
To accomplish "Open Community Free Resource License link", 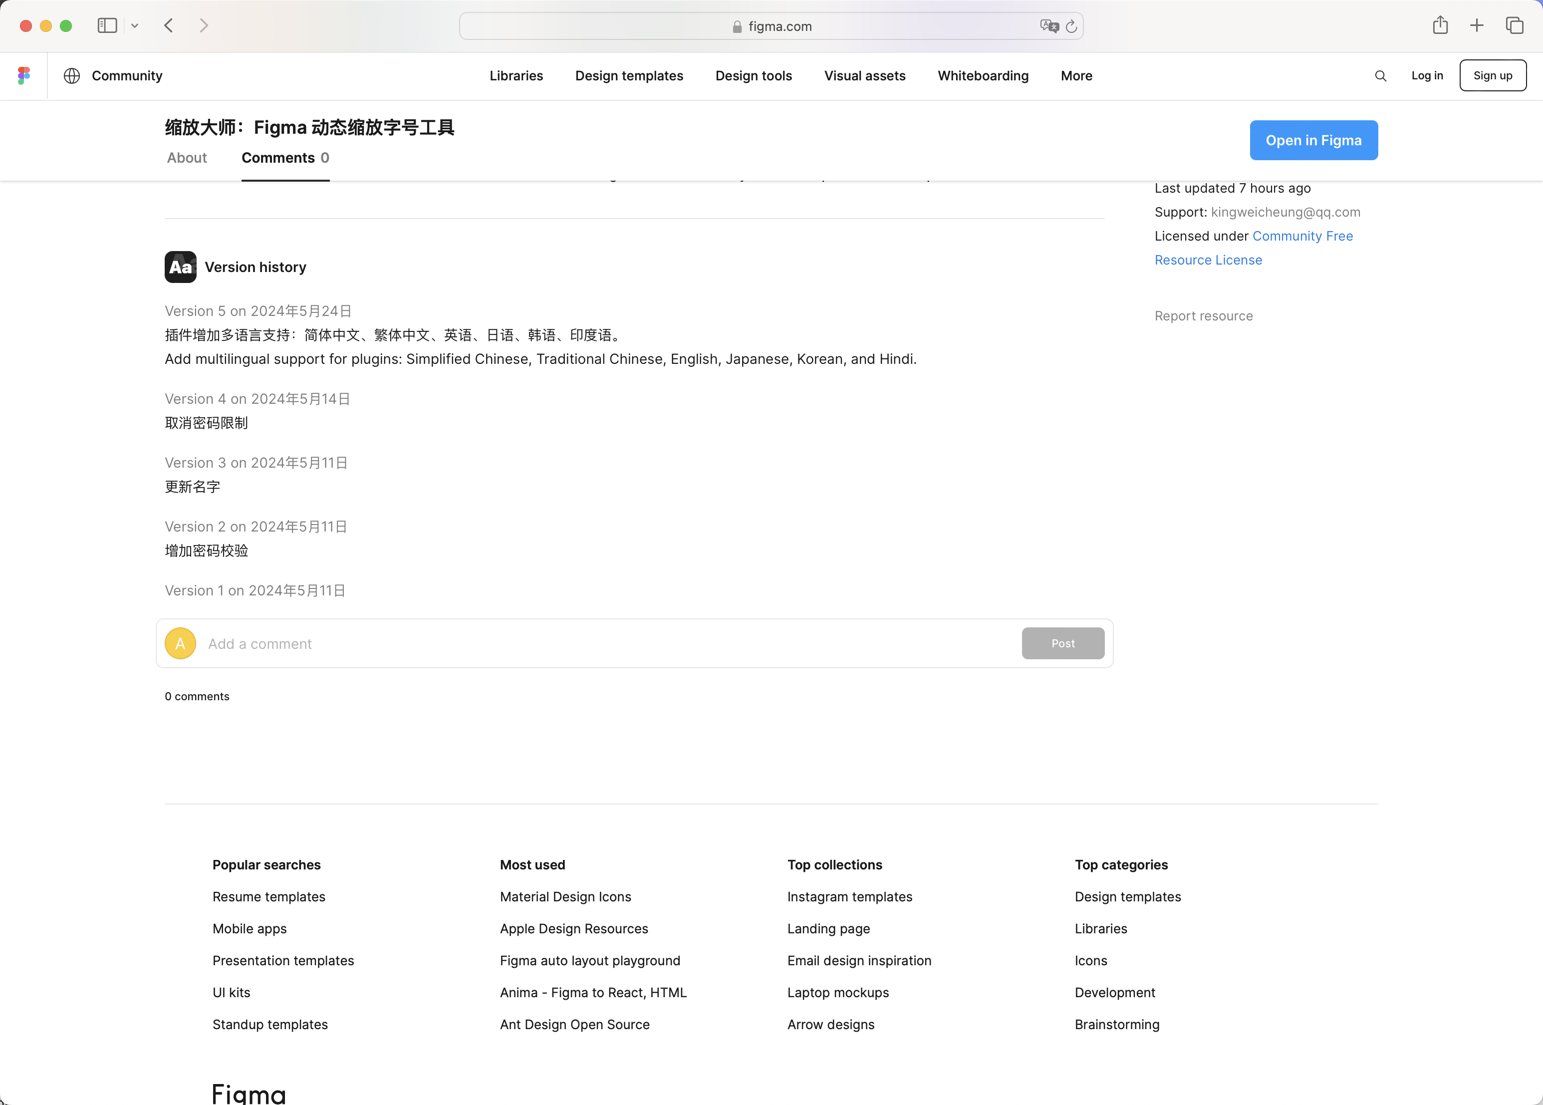I will pos(1302,236).
